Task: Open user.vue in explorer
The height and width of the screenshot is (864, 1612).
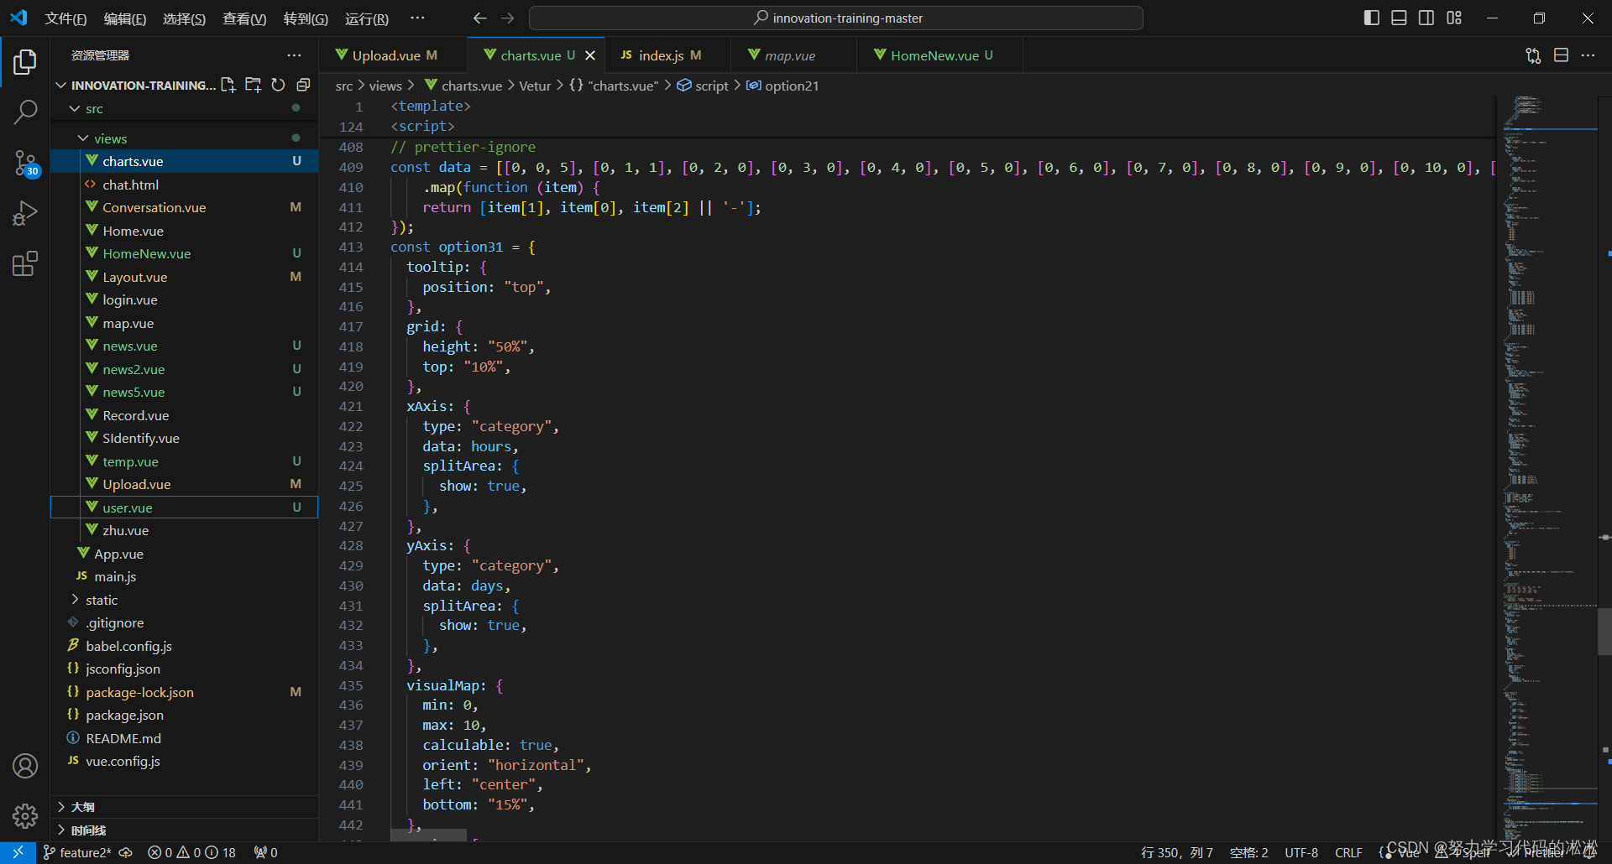Action: pyautogui.click(x=184, y=507)
